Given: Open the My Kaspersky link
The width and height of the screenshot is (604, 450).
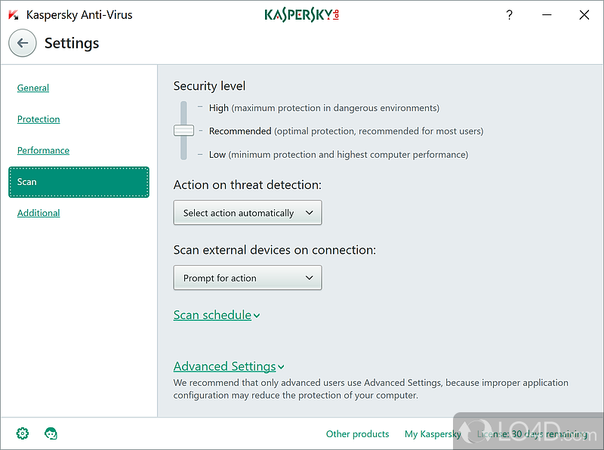Looking at the screenshot, I should click(433, 434).
